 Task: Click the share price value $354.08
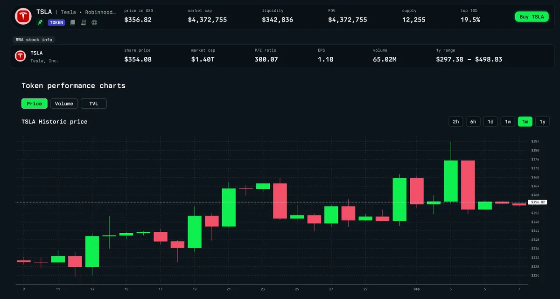(x=138, y=59)
